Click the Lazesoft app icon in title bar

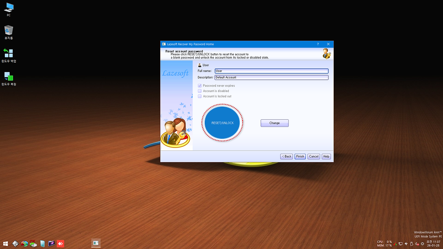(164, 44)
